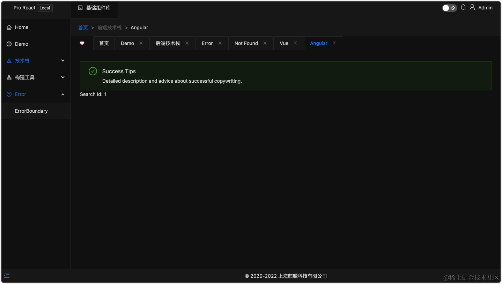Toggle the dark theme switch
Screen dimensions: 502x284
(449, 8)
